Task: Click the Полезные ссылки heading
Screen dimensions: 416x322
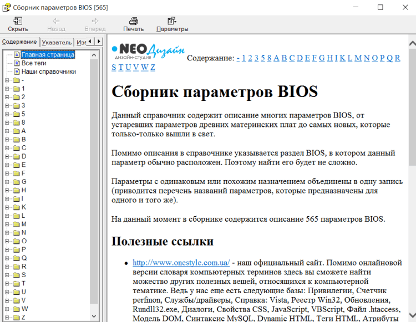Action: point(163,241)
